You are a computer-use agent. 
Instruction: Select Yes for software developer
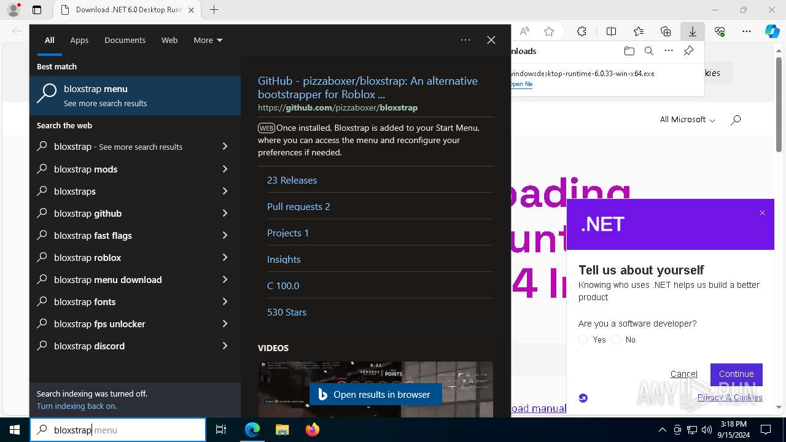tap(583, 339)
